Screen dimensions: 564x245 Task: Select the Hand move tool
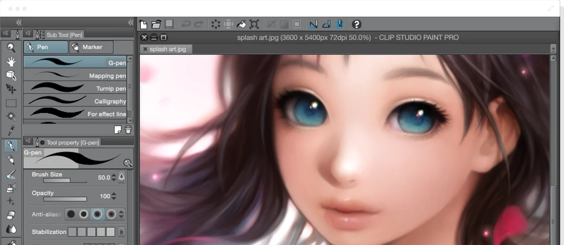point(11,61)
